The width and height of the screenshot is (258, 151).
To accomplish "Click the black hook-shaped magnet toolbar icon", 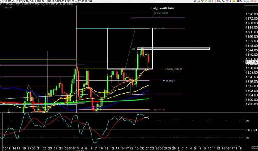I will pyautogui.click(x=241, y=1).
